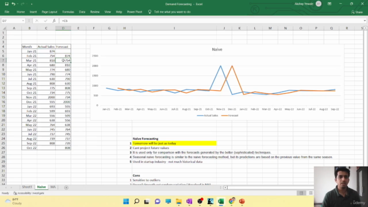The width and height of the screenshot is (368, 207).
Task: Open Customize Quick Access Toolbar dropdown
Action: 32,4
